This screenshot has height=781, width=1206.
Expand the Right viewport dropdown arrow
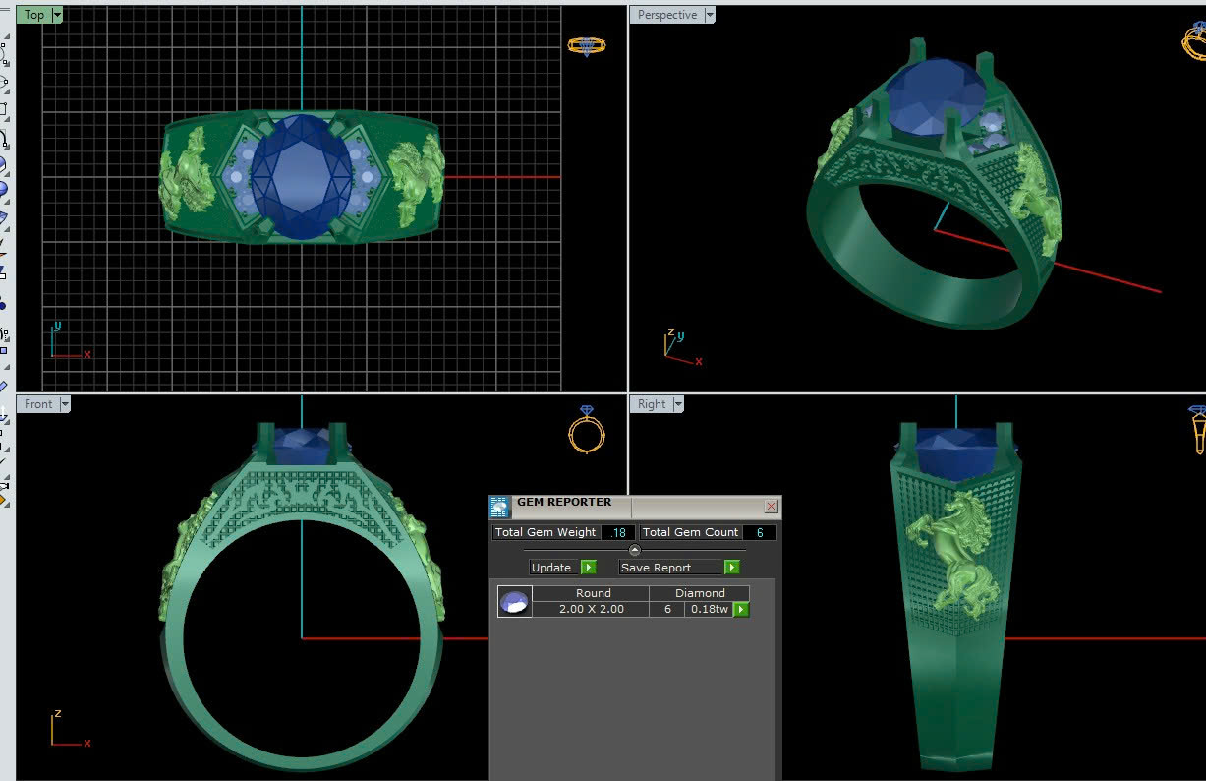tap(677, 404)
